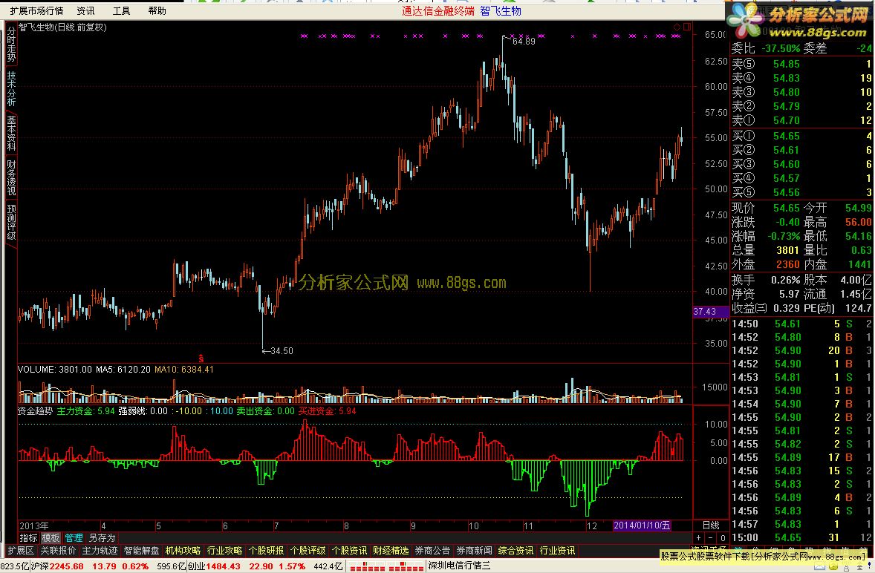The height and width of the screenshot is (573, 875).
Task: Click the 现价 54.65 value
Action: 787,208
